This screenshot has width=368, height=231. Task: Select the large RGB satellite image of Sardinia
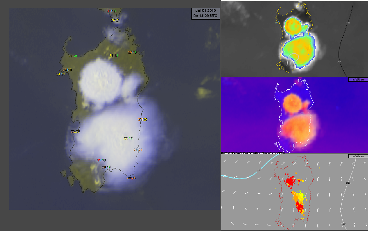coord(115,109)
